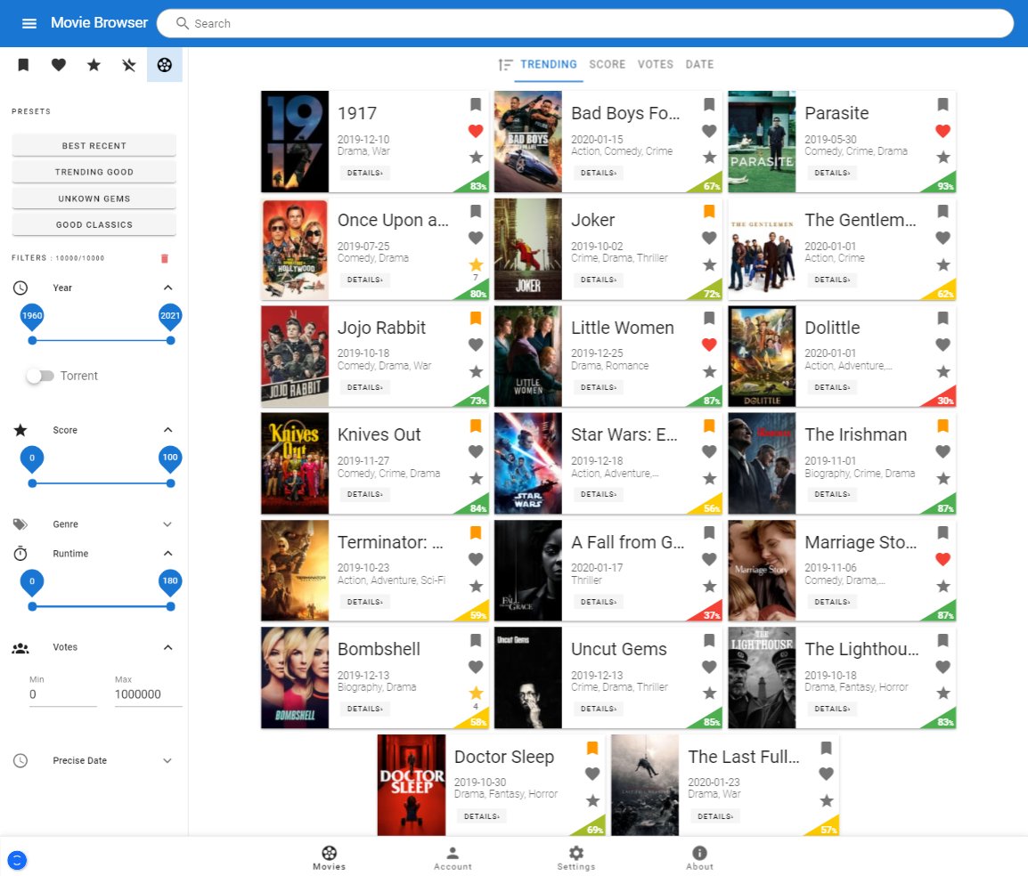This screenshot has width=1028, height=876.
Task: Sort movies by Votes
Action: pyautogui.click(x=656, y=64)
